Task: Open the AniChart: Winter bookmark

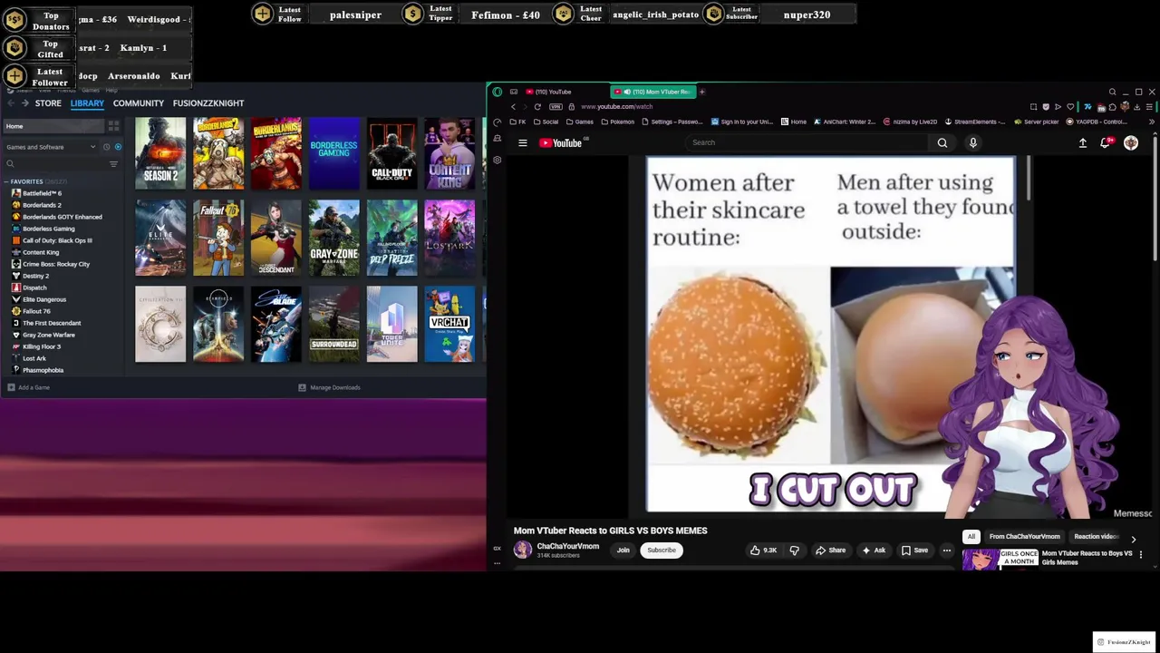Action: (x=845, y=122)
